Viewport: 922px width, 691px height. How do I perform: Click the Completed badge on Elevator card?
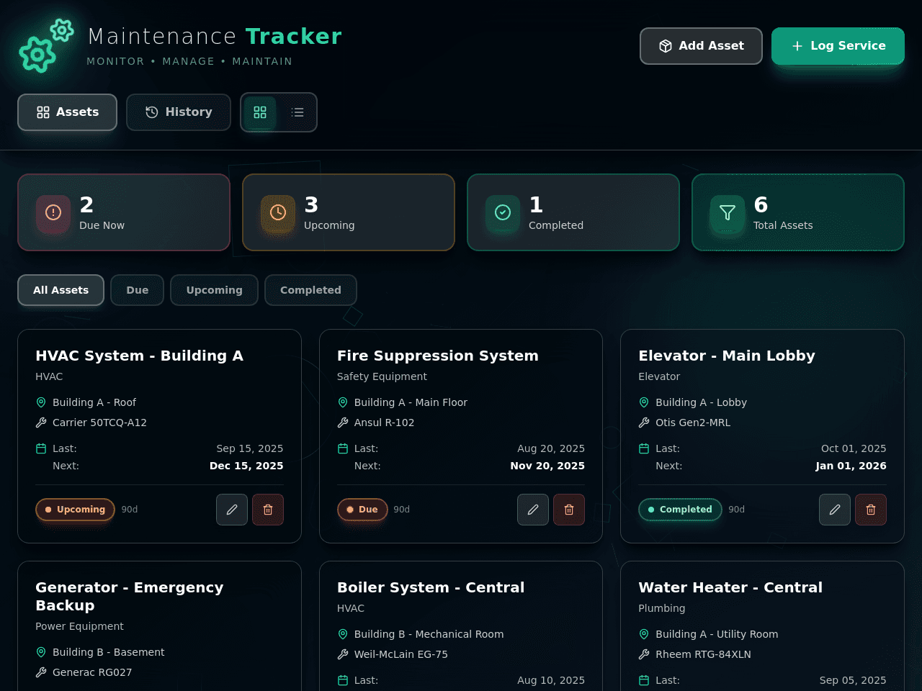pyautogui.click(x=680, y=510)
